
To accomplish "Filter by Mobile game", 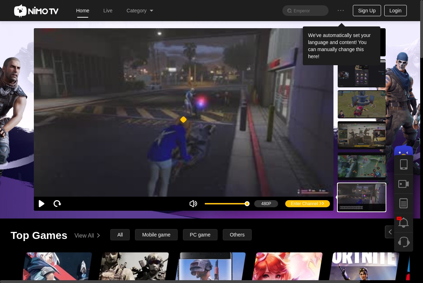I will coord(156,235).
